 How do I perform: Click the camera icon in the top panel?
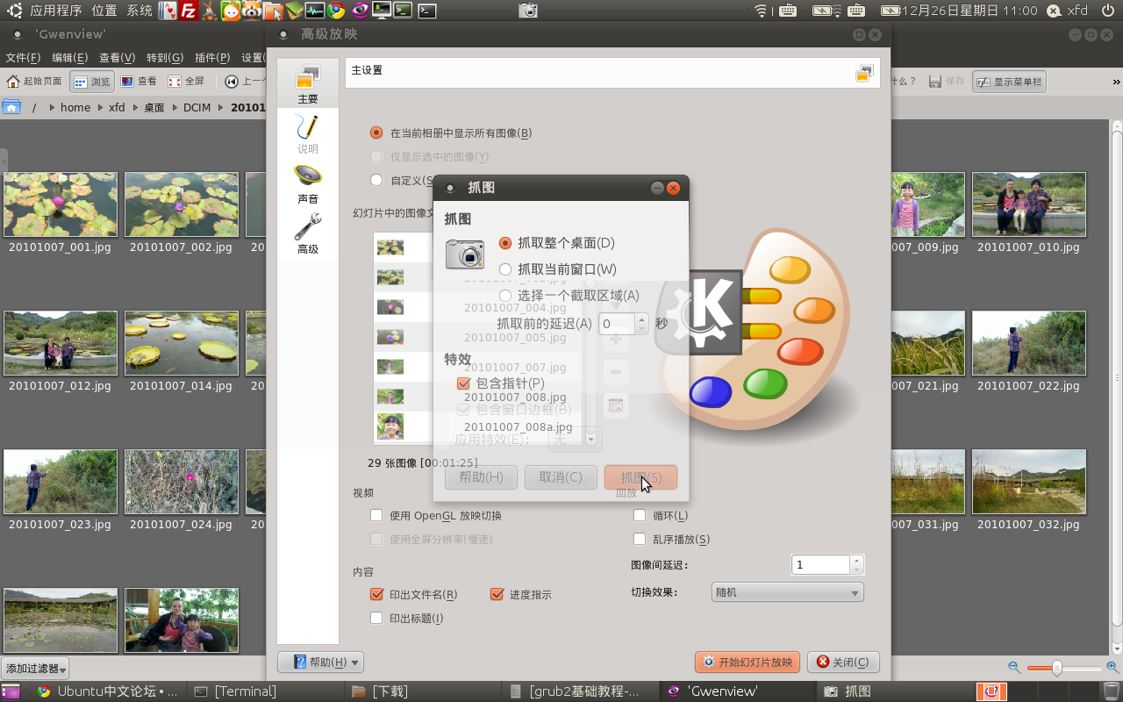tap(527, 11)
